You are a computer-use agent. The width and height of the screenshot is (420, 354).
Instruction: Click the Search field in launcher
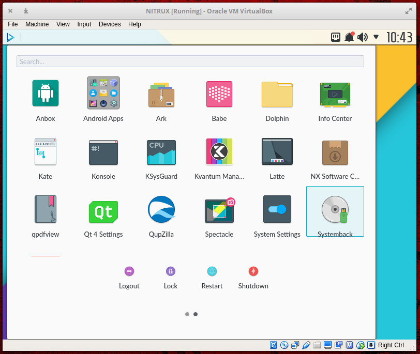[x=190, y=61]
